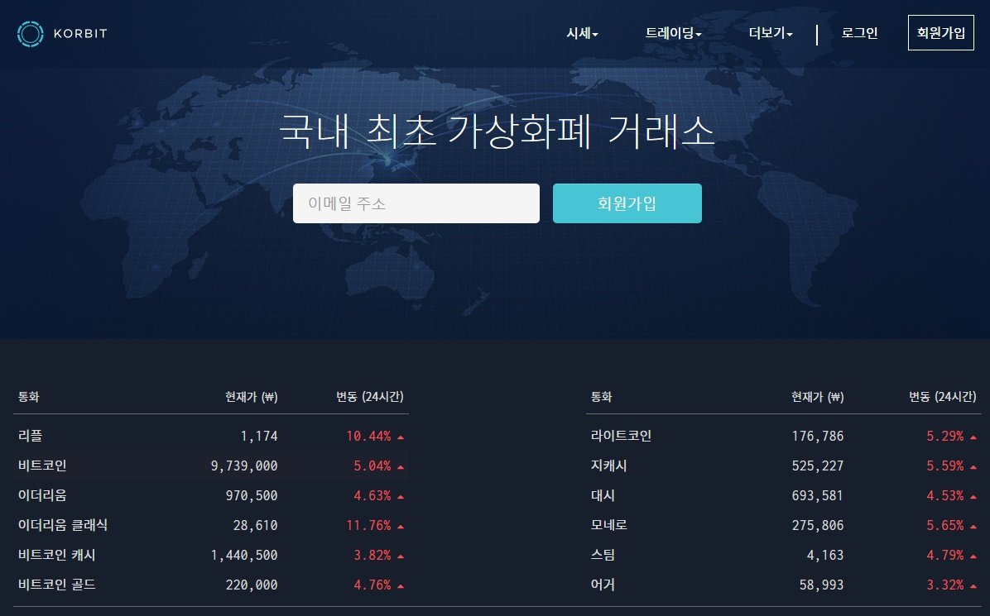
Task: Click the 이메일 주소 email input field
Action: (x=416, y=203)
